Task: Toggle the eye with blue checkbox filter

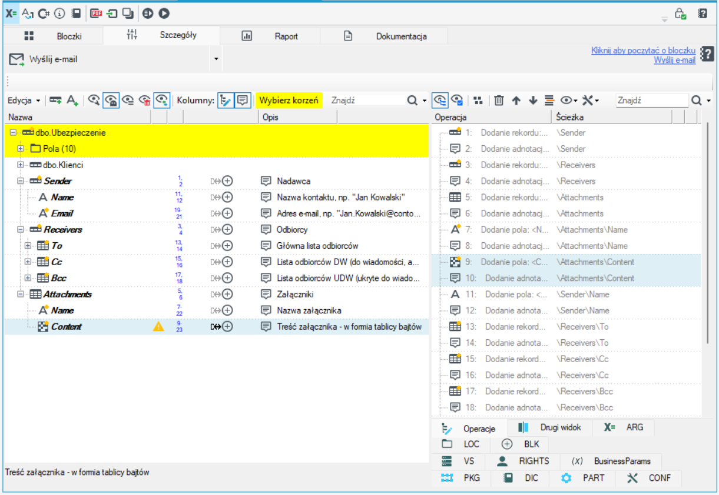Action: (457, 101)
